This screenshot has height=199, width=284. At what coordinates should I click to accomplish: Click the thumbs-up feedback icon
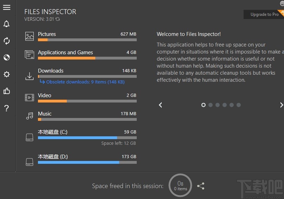point(6,91)
